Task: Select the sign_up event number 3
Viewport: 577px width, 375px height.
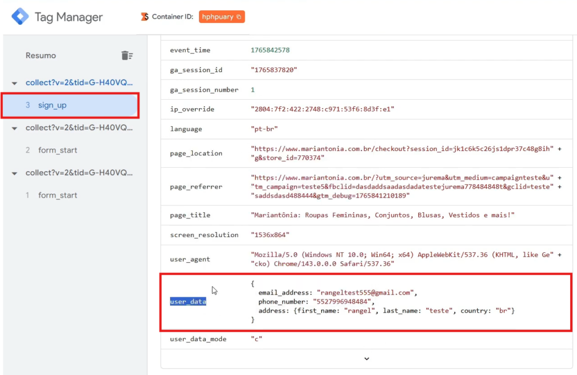Action: 52,105
